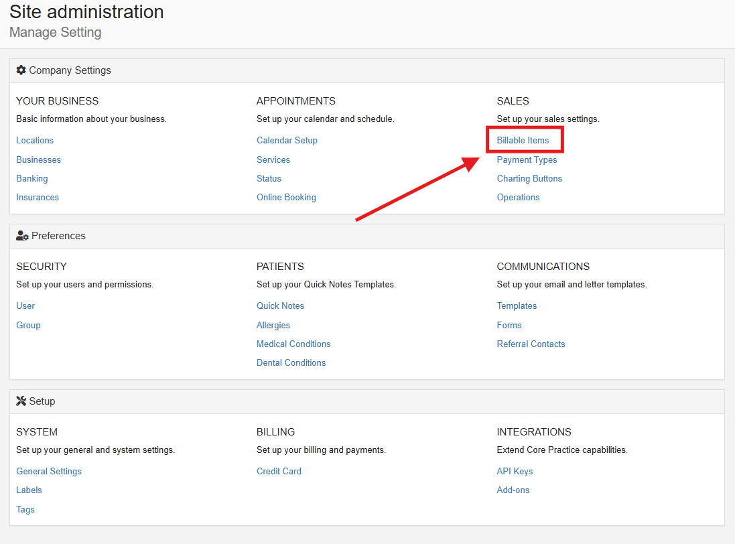Screen dimensions: 735x544
Task: Open General Settings under System
Action: [x=49, y=472]
